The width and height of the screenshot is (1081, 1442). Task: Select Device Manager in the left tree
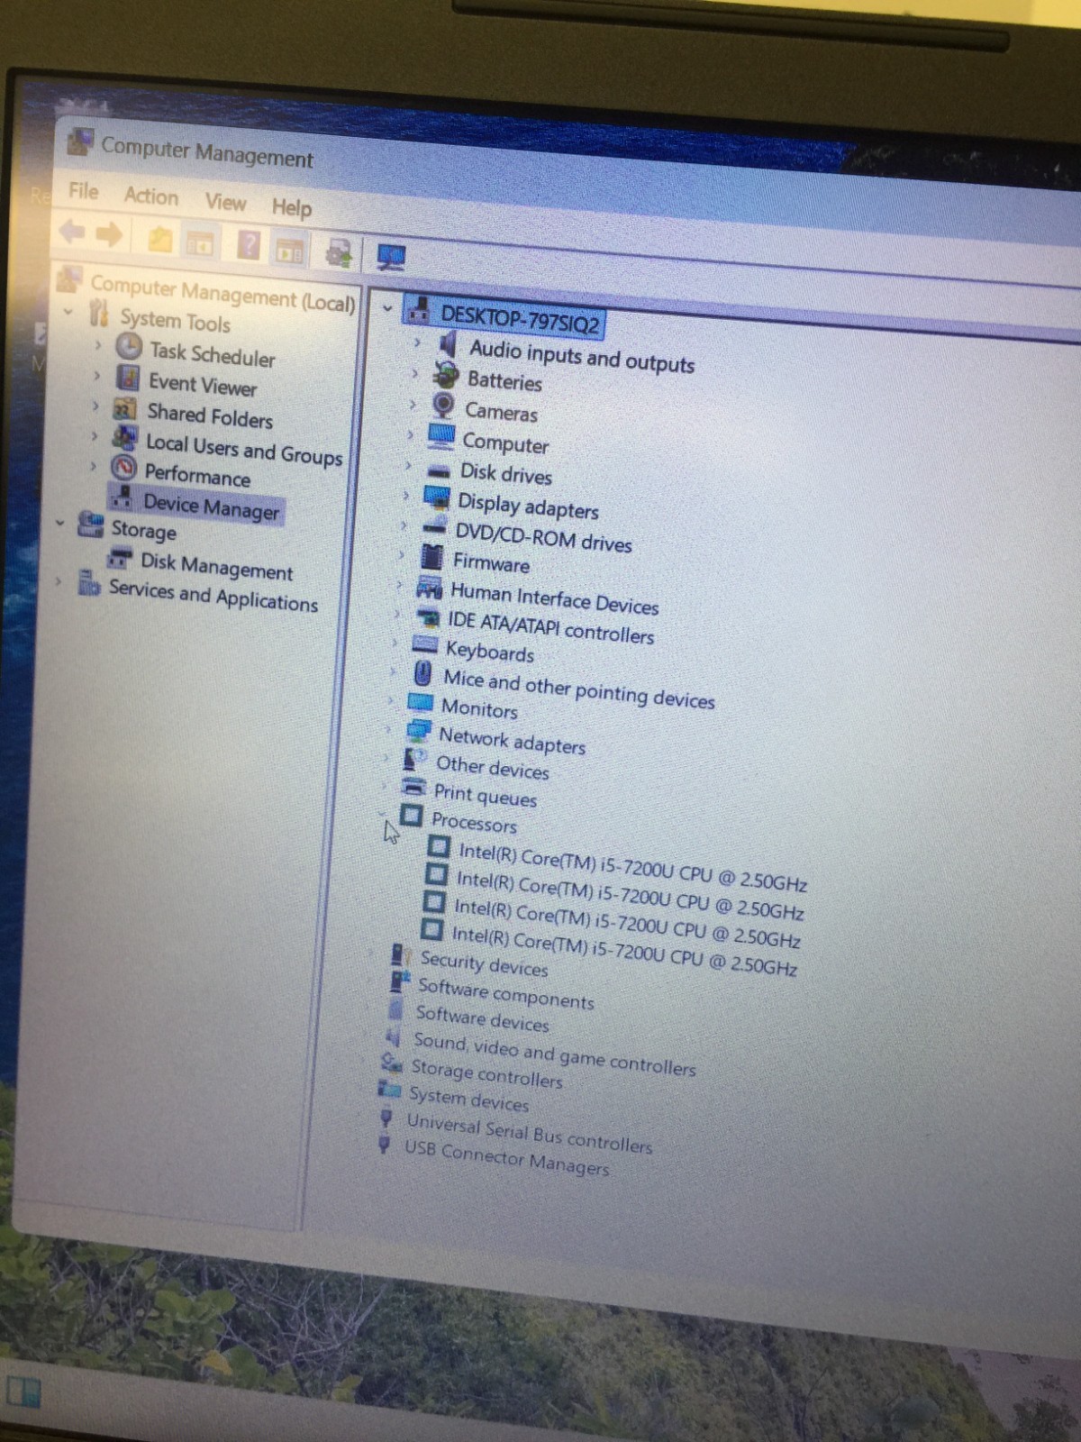(212, 507)
